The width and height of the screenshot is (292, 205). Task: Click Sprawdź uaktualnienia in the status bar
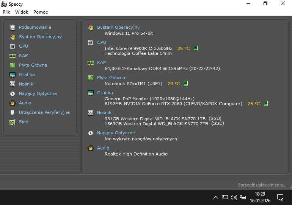click(262, 185)
